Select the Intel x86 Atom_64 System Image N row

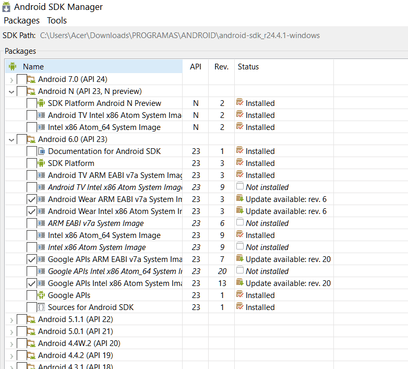(169, 127)
